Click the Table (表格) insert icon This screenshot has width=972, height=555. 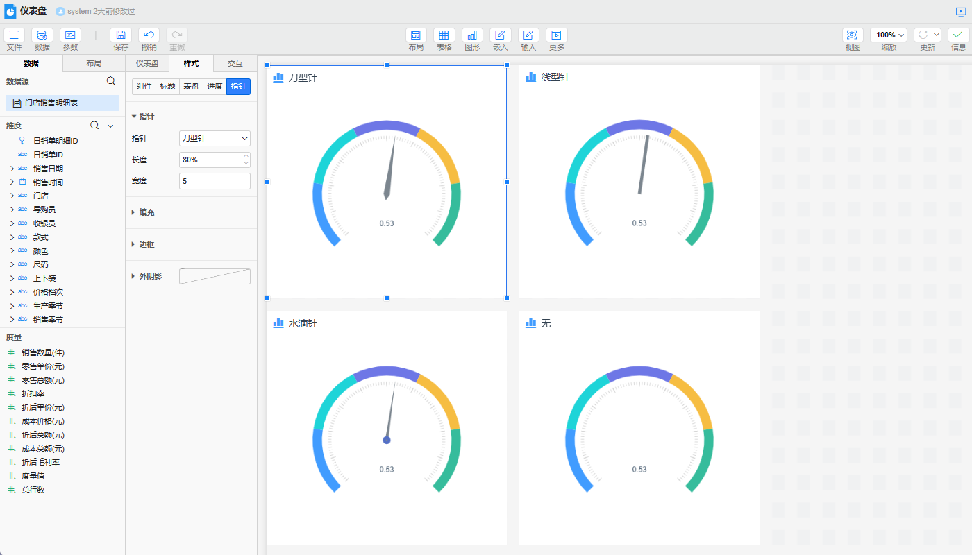tap(444, 35)
